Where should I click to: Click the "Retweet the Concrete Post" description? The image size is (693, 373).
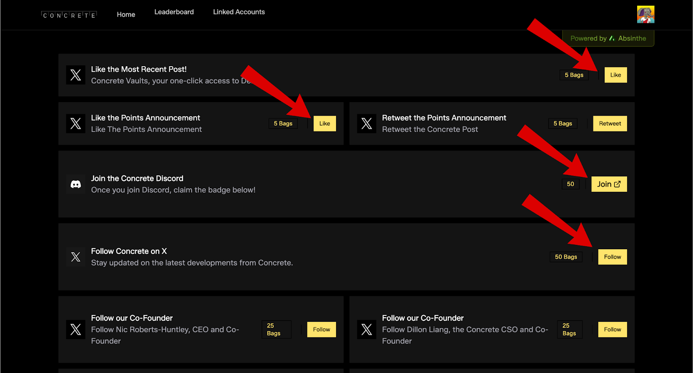coord(430,129)
